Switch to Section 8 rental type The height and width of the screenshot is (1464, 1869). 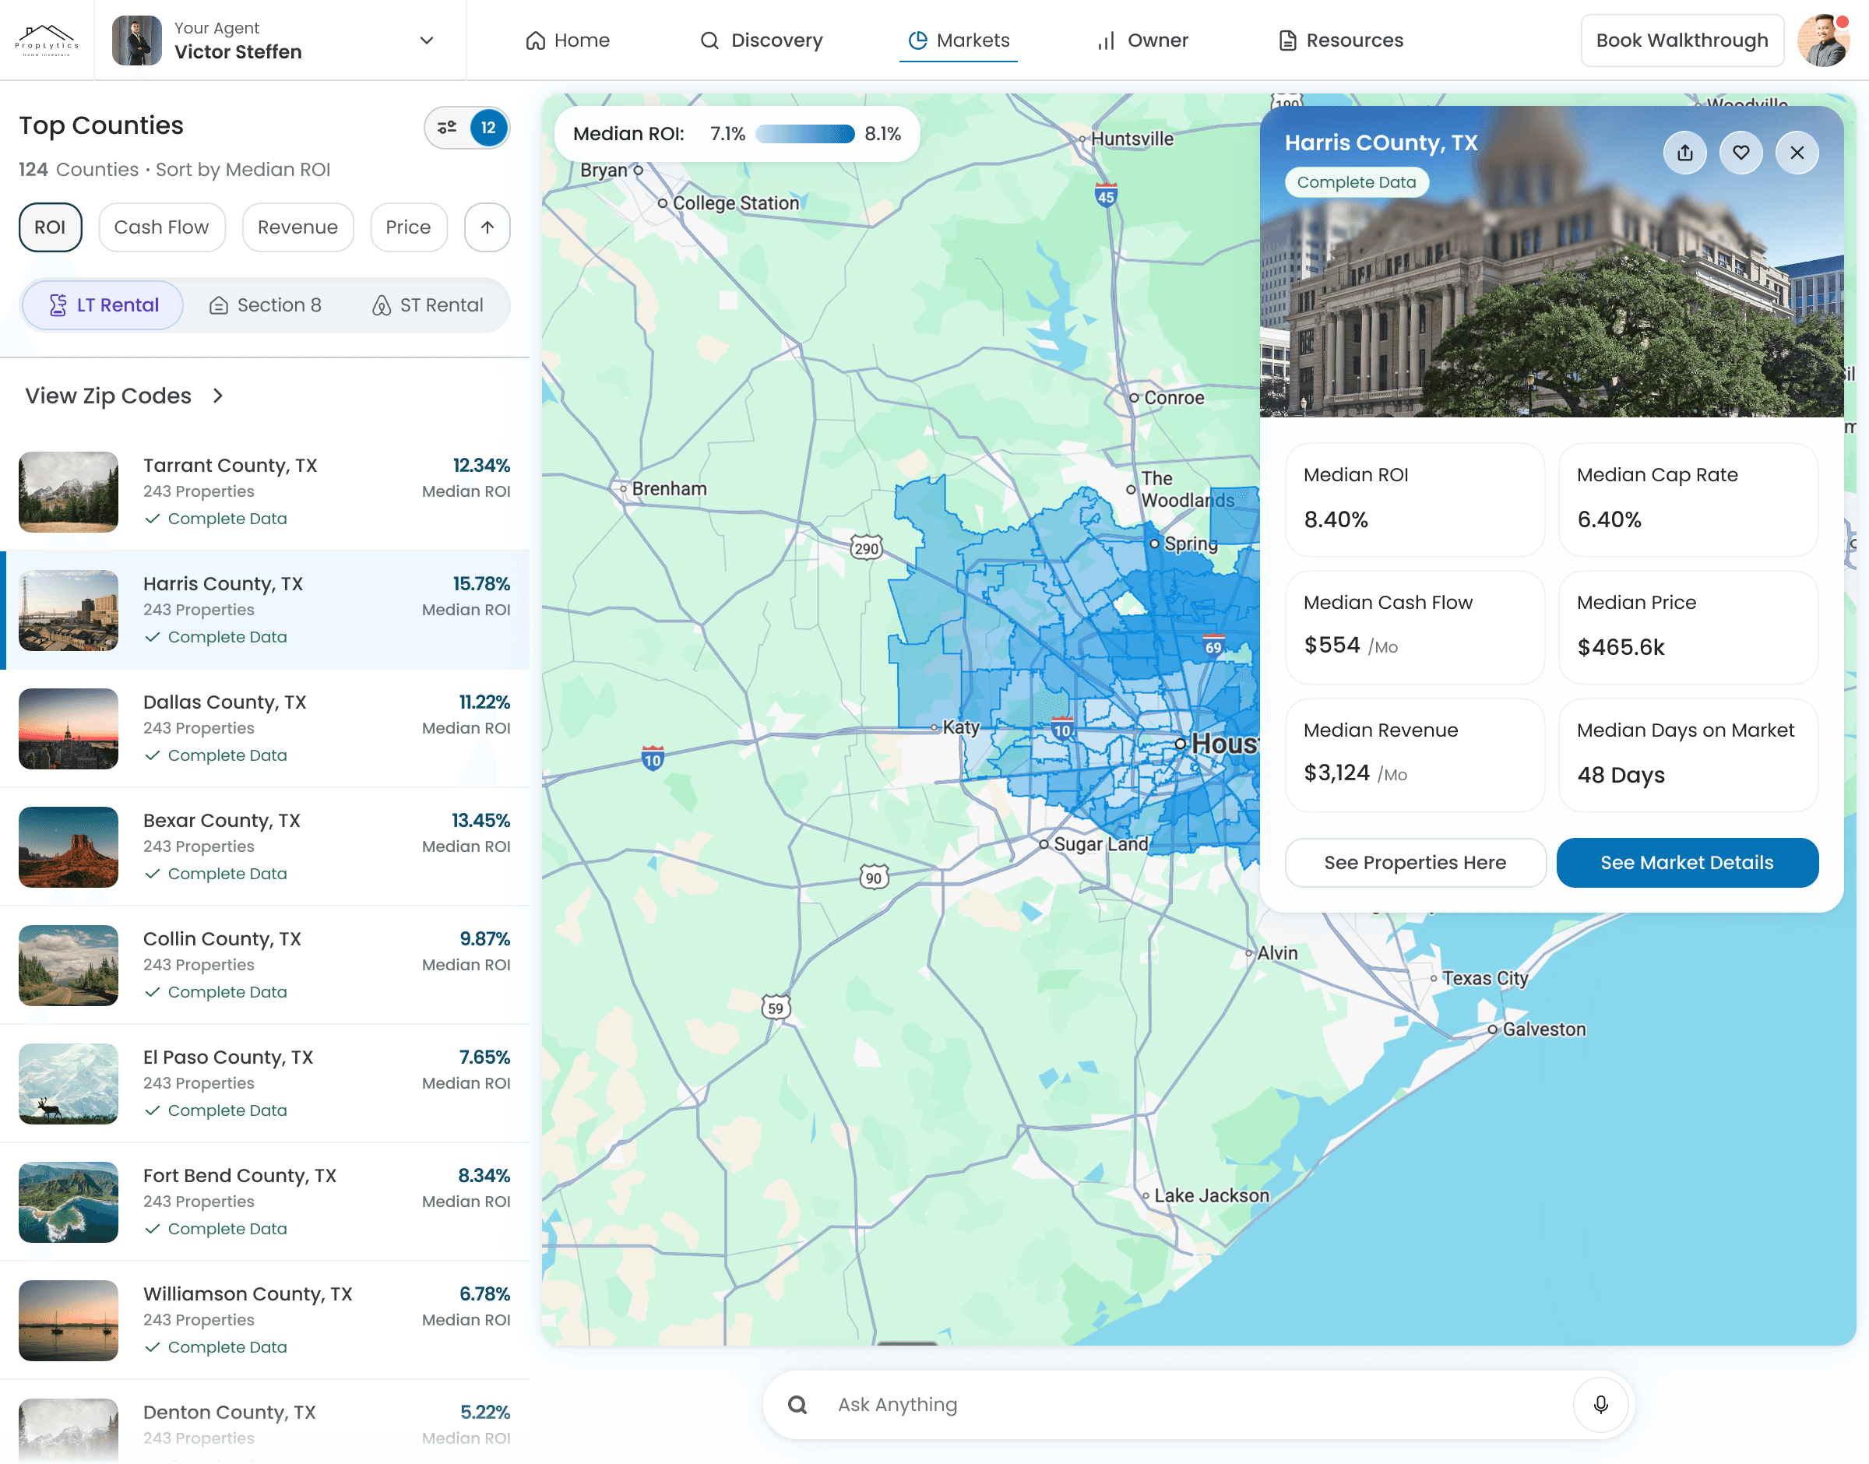266,305
